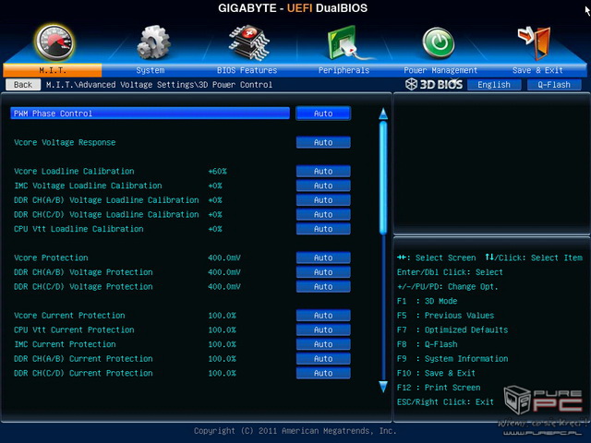Click the scroll up arrow
Viewport: 591px width, 443px height.
tap(383, 114)
